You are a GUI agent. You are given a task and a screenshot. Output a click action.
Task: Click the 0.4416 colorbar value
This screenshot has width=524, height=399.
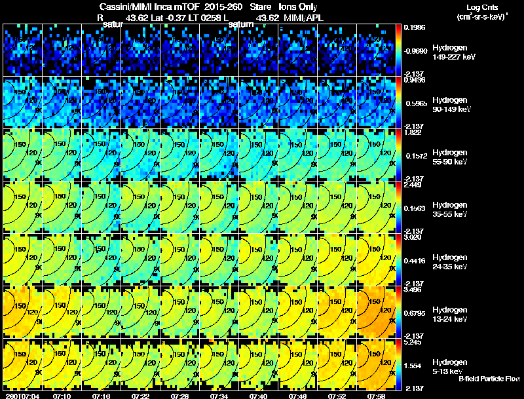coord(415,261)
